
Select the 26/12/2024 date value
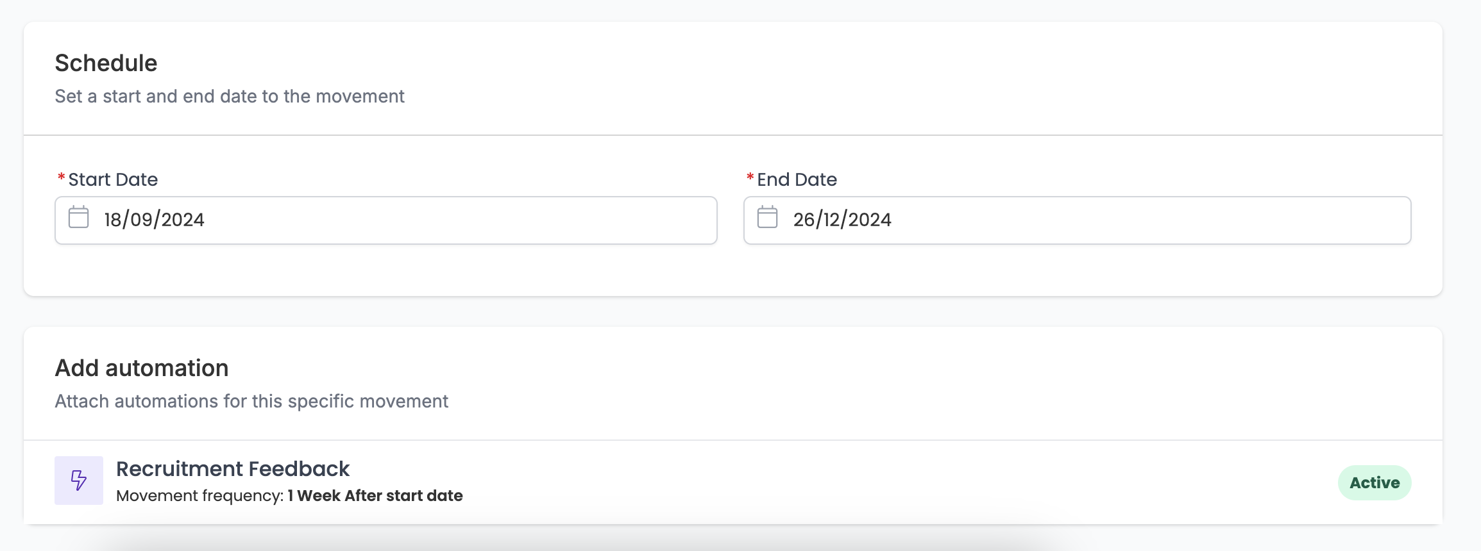(x=842, y=220)
